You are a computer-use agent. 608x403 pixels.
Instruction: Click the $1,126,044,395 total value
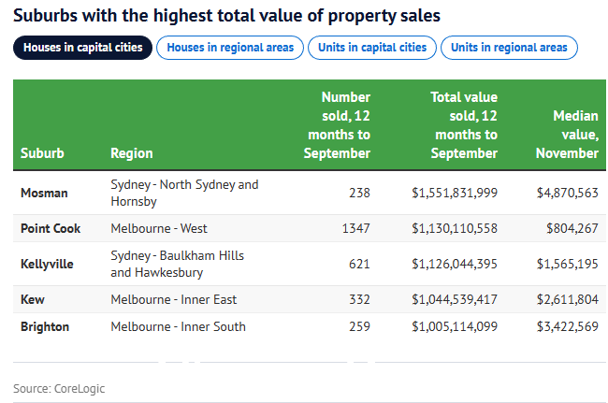point(455,265)
